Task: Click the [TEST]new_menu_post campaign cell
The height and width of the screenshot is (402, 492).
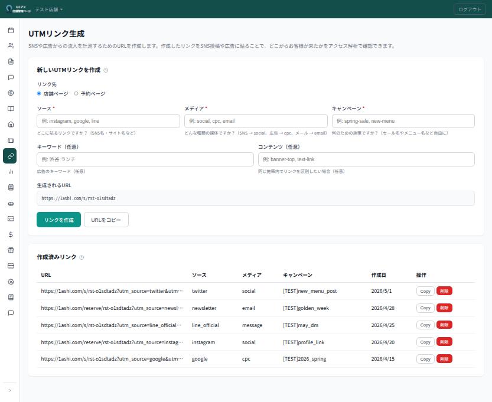Action: click(309, 291)
